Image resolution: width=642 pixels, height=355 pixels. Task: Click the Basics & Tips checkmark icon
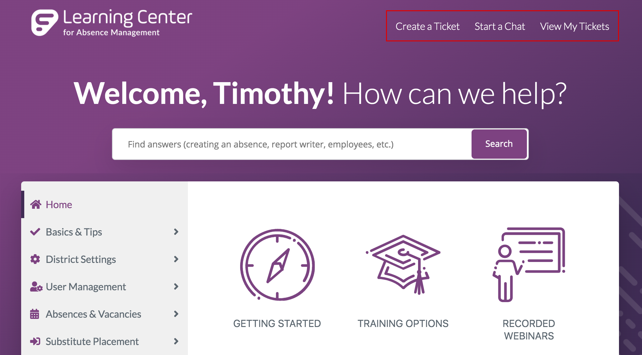(35, 232)
